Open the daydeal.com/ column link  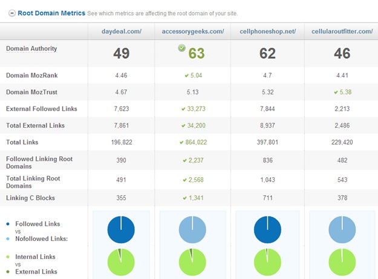pyautogui.click(x=122, y=31)
